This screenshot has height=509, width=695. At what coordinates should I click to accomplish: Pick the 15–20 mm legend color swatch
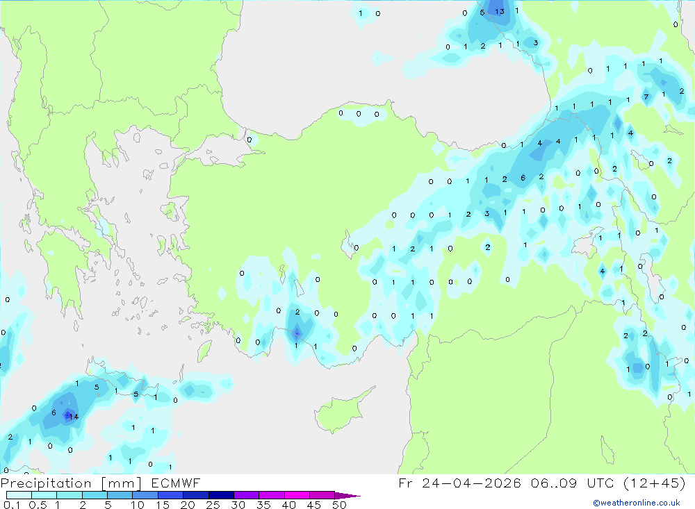pos(170,495)
